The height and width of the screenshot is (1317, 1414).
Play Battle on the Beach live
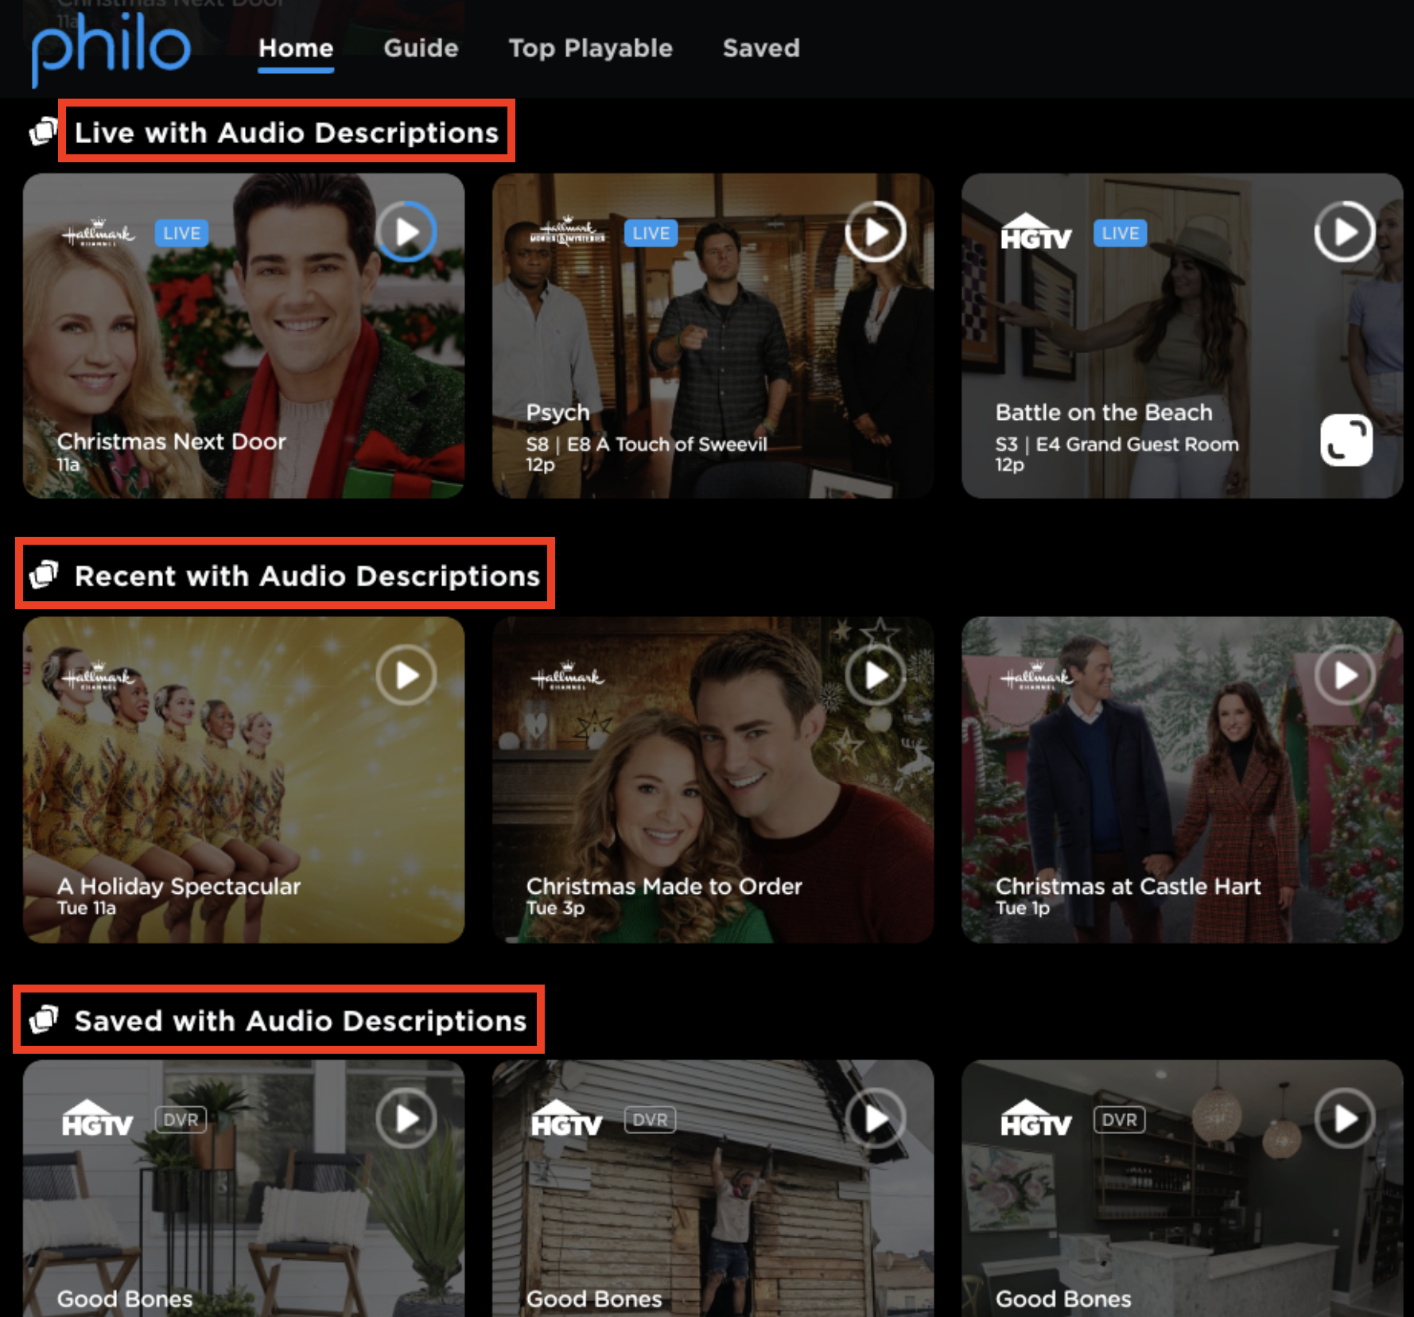click(x=1345, y=232)
